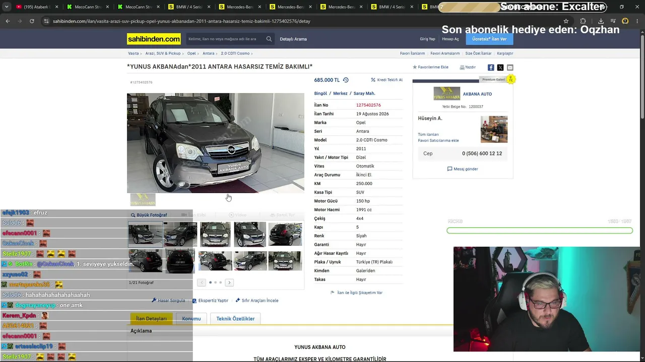Click Kredi Teklifi Al link
Viewport: 645px width, 362px height.
386,80
